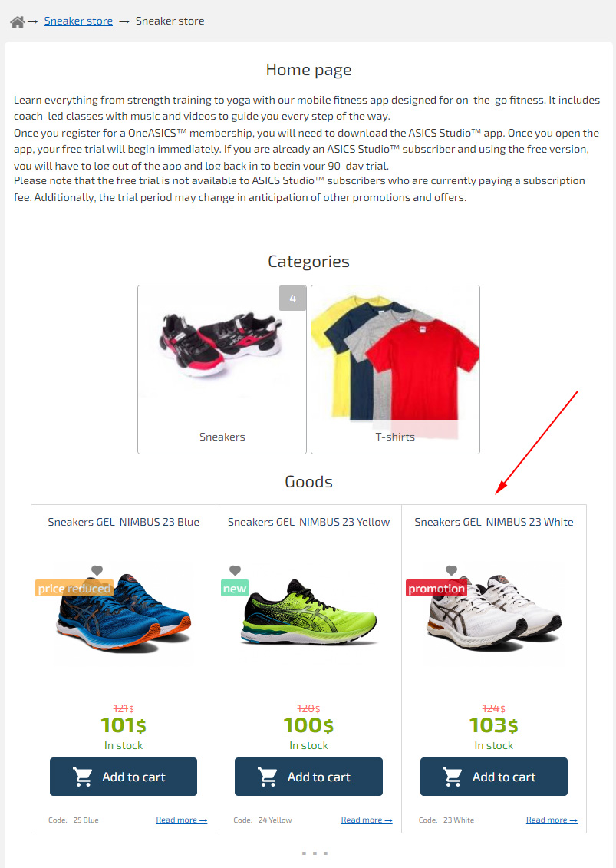This screenshot has height=868, width=616.
Task: Favorite the Blue GEL-NIMBUS 23 sneakers heart
Action: click(x=97, y=570)
